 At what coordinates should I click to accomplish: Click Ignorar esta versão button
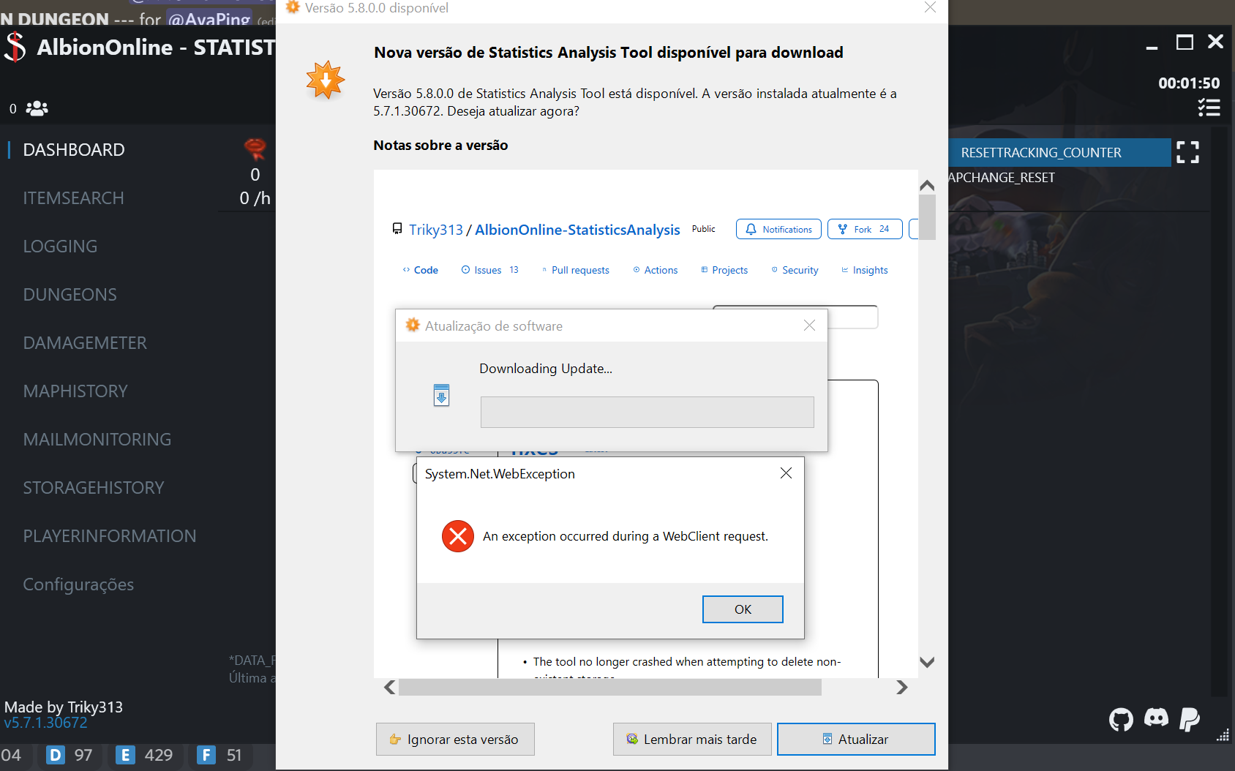pyautogui.click(x=455, y=739)
